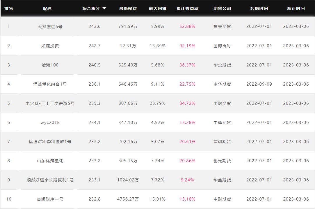Select the equity value 525.40万
Viewport: 315px width, 209px height.
click(x=128, y=65)
